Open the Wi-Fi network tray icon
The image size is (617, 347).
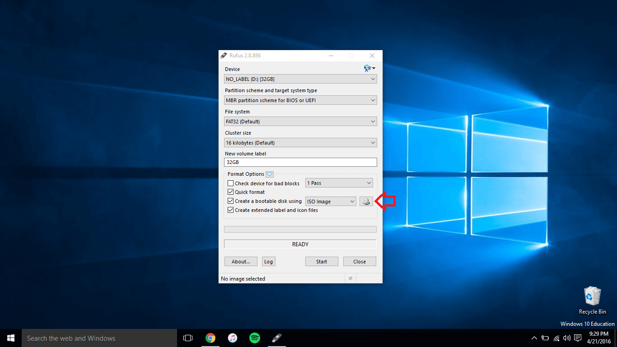point(556,338)
